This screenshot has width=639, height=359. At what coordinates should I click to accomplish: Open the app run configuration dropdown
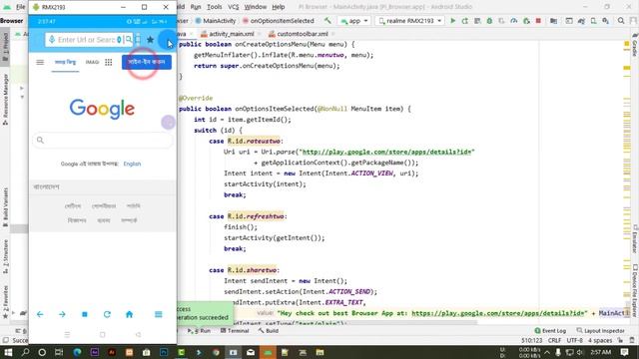[x=354, y=20]
